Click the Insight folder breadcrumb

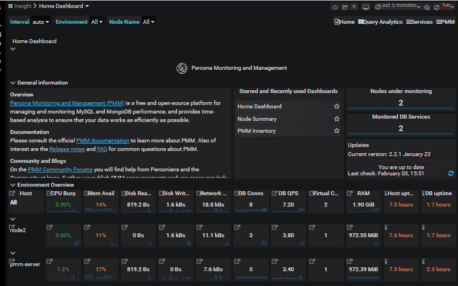point(23,6)
